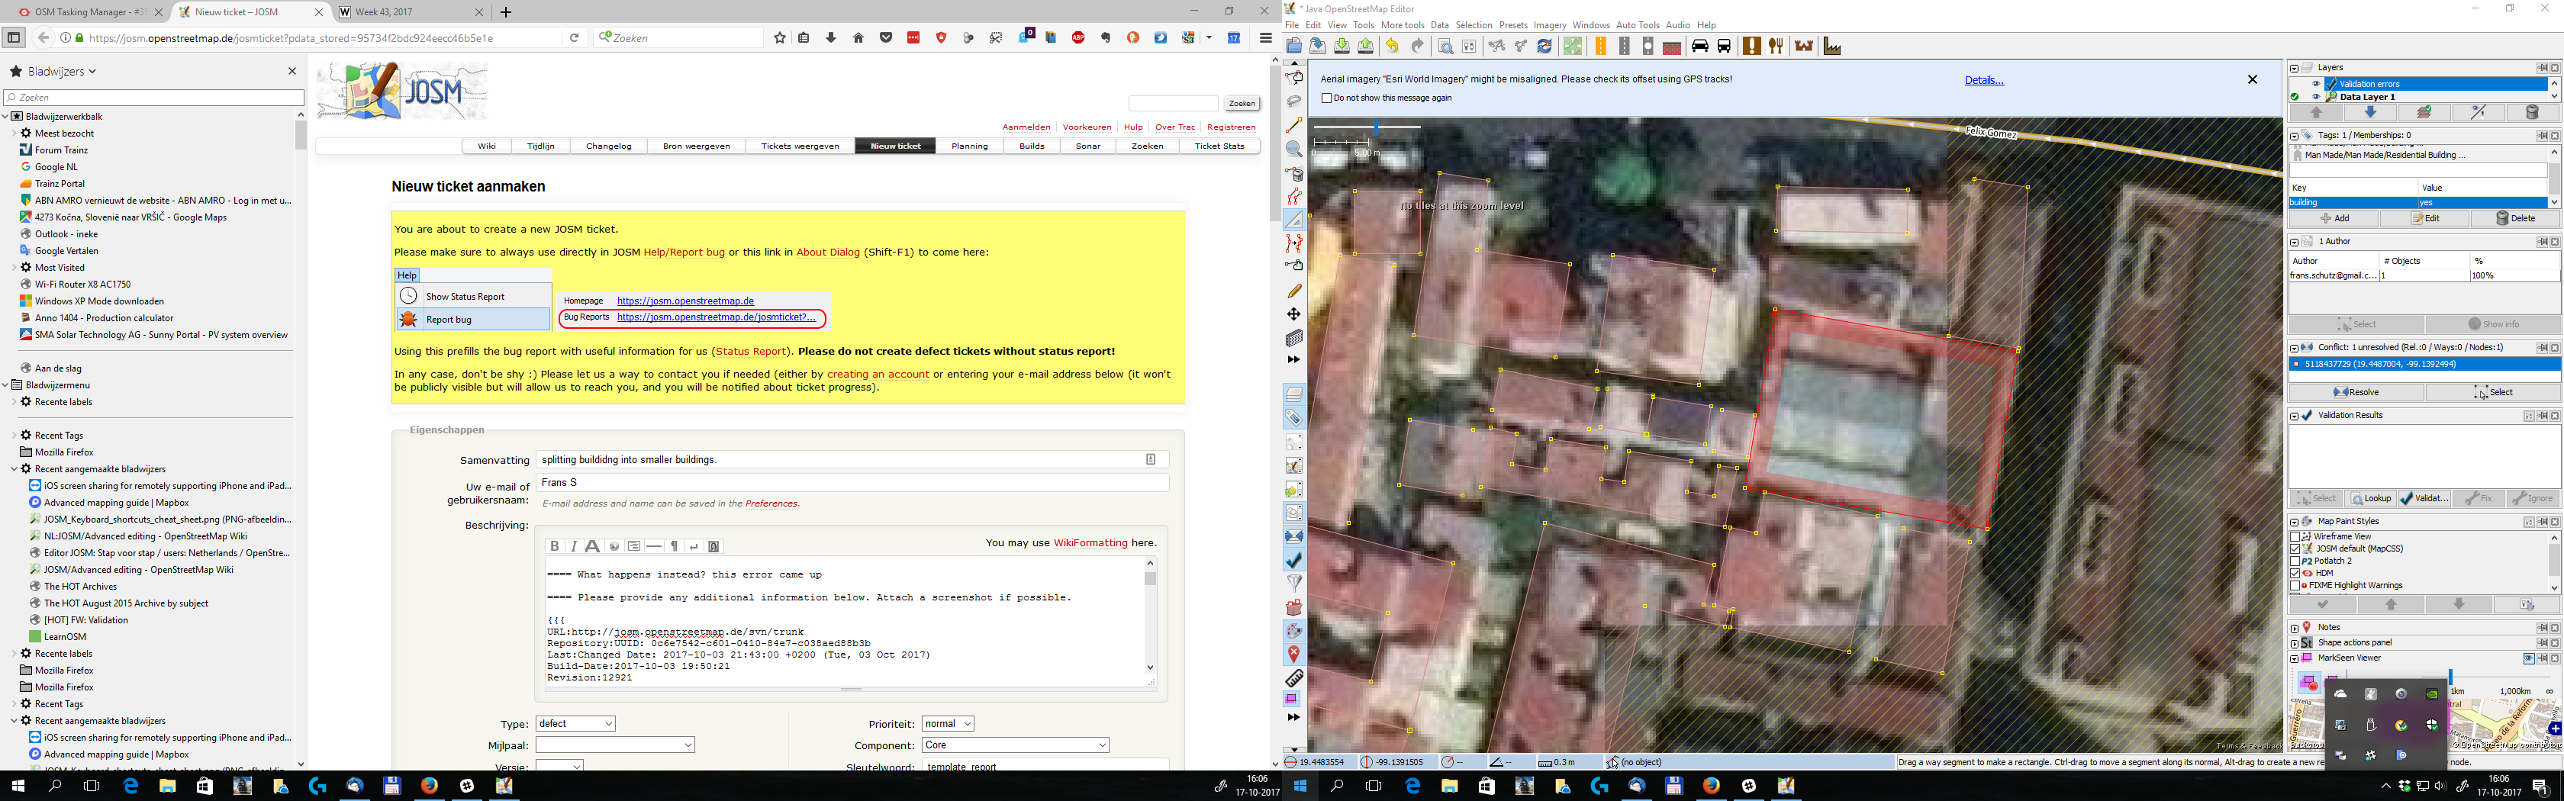This screenshot has height=801, width=2564.
Task: Enable FIXME Highlight Warnings style
Action: click(x=2296, y=585)
